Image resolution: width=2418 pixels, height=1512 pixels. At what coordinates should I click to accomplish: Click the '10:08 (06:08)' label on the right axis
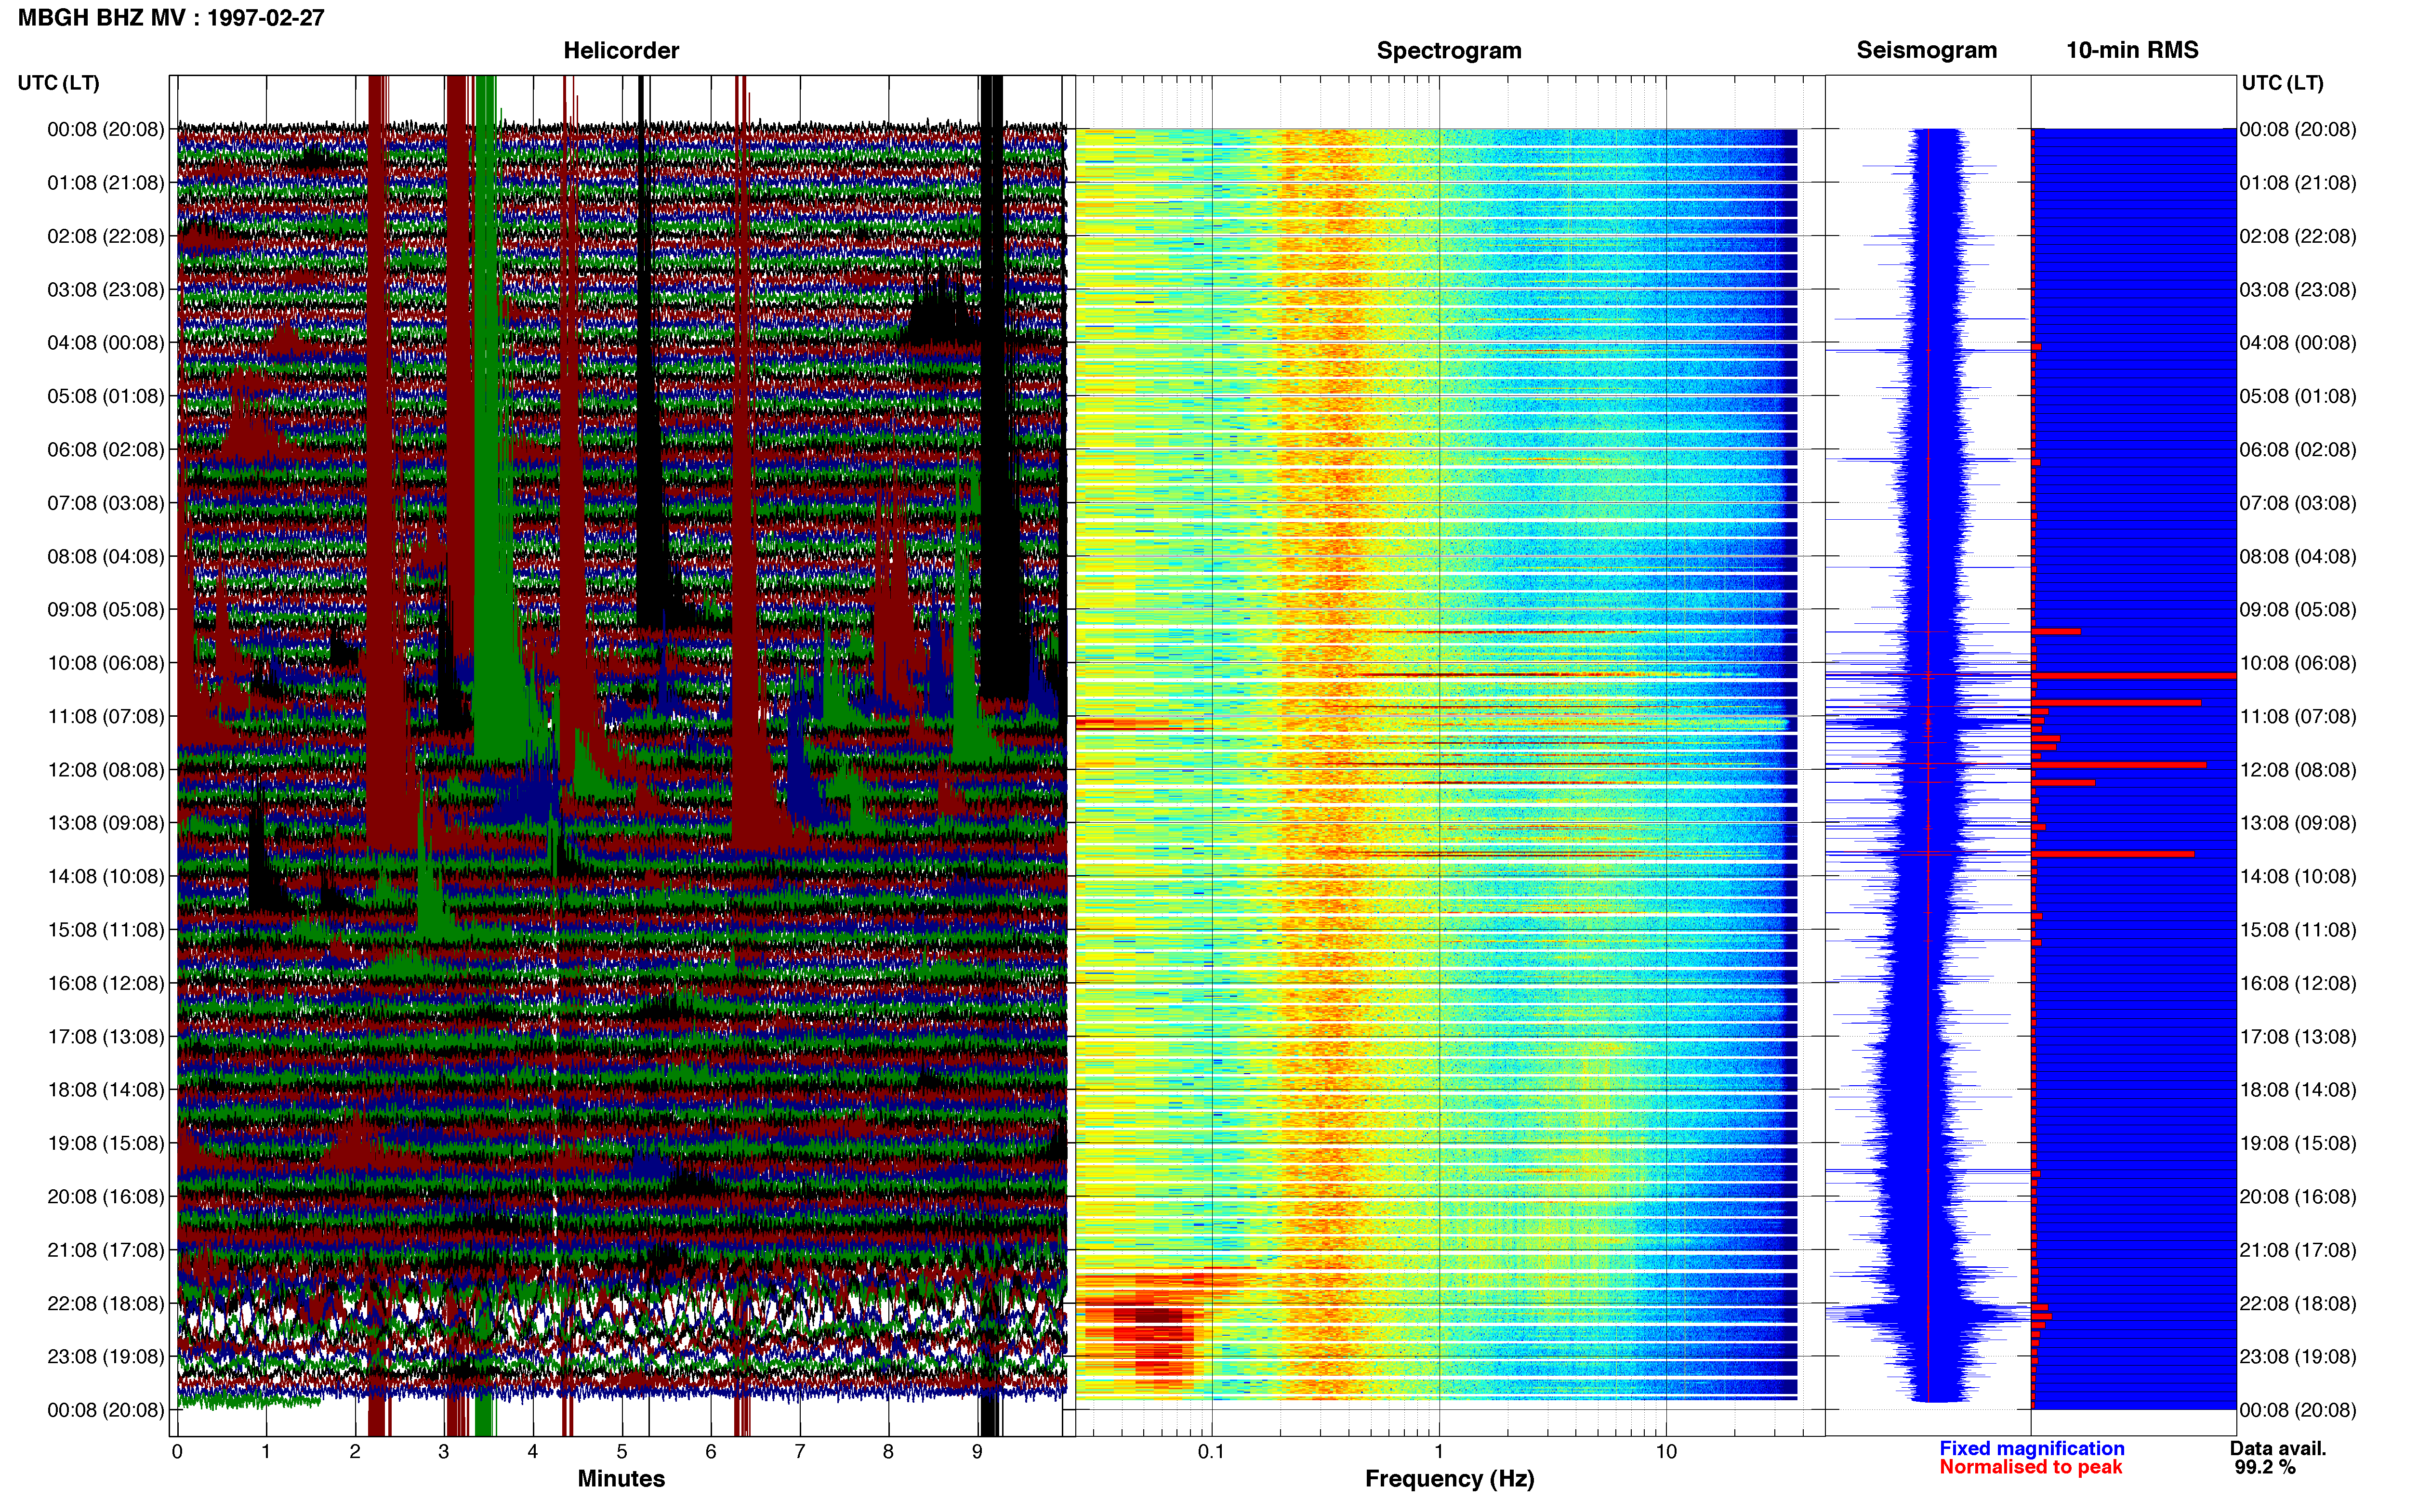[2297, 663]
